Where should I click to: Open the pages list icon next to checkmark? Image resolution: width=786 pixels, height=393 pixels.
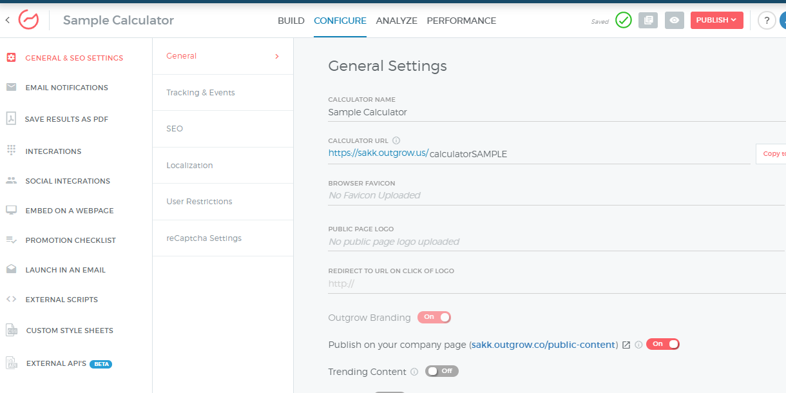point(648,21)
